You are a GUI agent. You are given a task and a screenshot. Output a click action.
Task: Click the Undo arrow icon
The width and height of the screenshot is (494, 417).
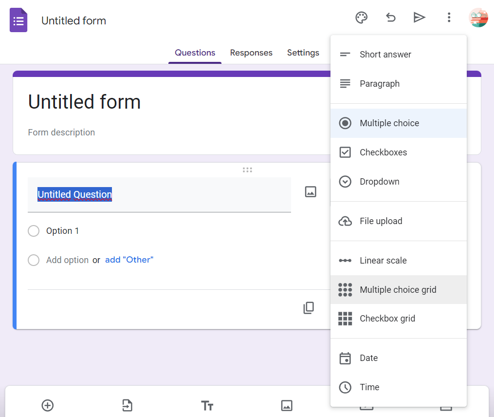click(391, 18)
